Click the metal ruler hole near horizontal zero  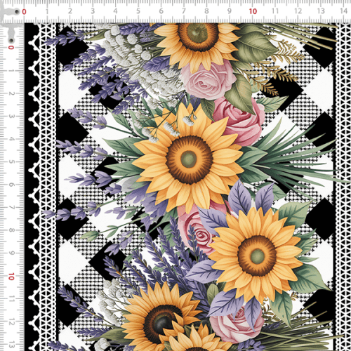pos(17,11)
